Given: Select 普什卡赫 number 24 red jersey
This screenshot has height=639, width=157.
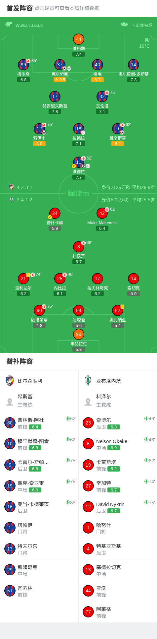Looking at the screenshot, I should pyautogui.click(x=55, y=213).
